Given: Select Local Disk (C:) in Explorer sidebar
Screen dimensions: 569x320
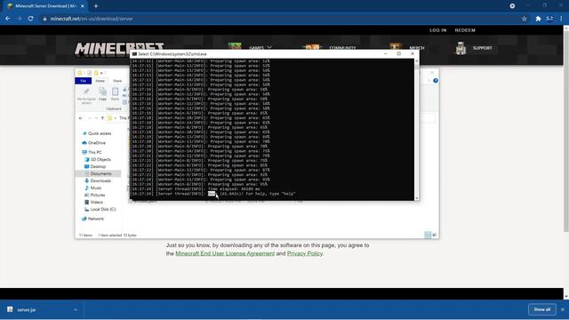Looking at the screenshot, I should coord(100,209).
